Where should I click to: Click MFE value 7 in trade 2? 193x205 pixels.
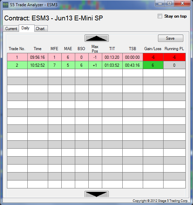pos(55,65)
